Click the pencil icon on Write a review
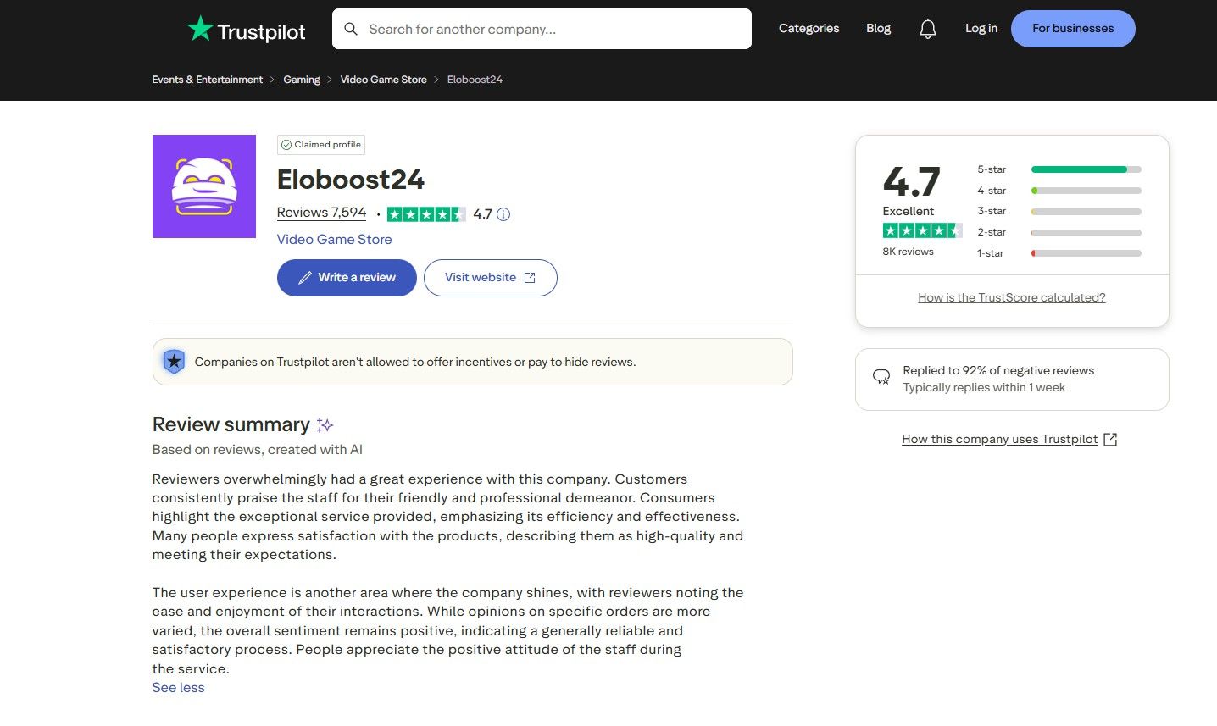This screenshot has height=726, width=1217. 306,277
